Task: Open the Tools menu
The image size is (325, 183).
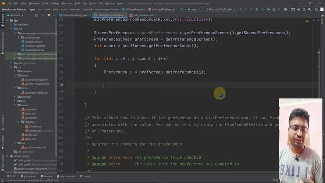Action: [92, 4]
